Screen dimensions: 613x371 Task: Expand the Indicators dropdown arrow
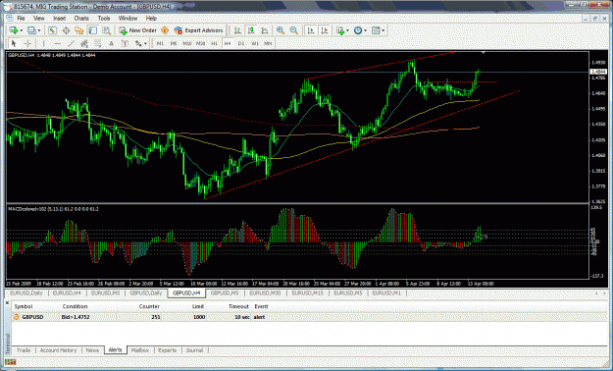(x=347, y=30)
